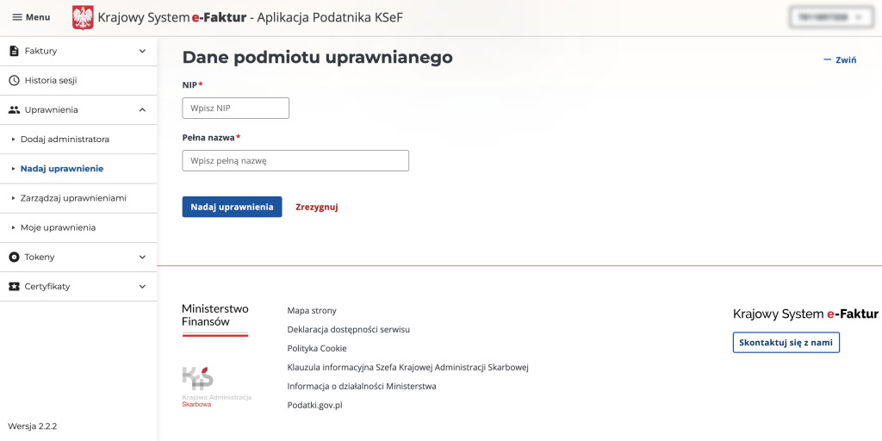This screenshot has width=882, height=441.
Task: Go to Zarządzaj uprawnieniami
Action: pos(73,198)
